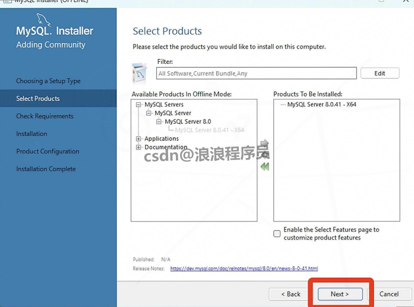This screenshot has height=307, width=414.
Task: Click the Products To Be Installed label
Action: (x=308, y=94)
